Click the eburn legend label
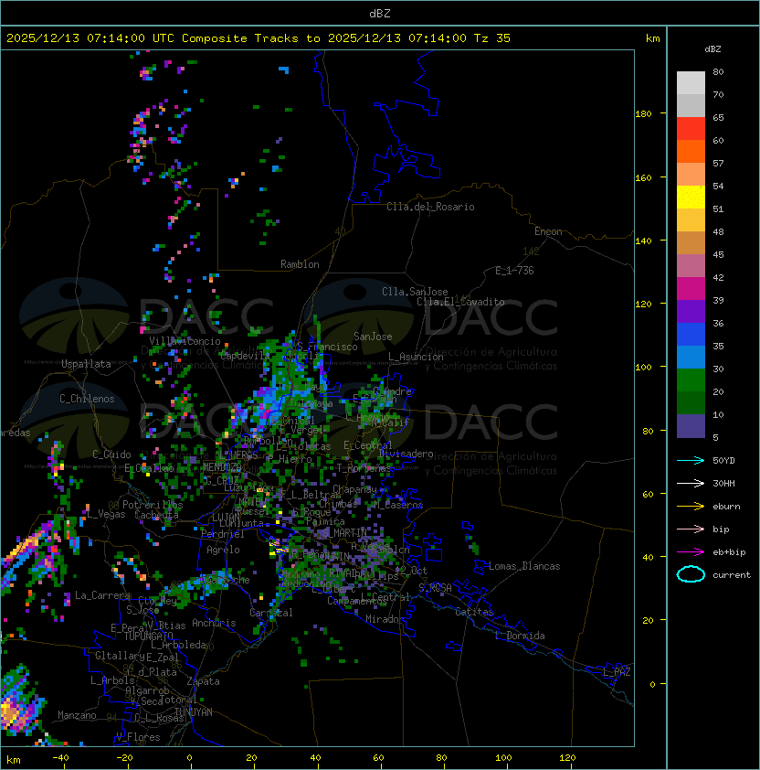760x770 pixels. pos(726,507)
